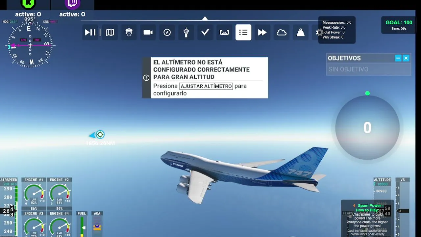The height and width of the screenshot is (237, 421).
Task: Open the navlog compass toolbar icon
Action: 167,32
